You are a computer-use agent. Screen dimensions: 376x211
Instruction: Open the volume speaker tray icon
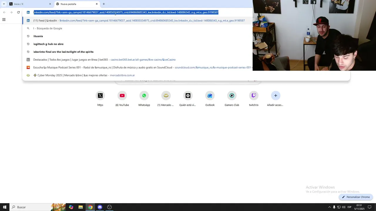[x=343, y=207]
